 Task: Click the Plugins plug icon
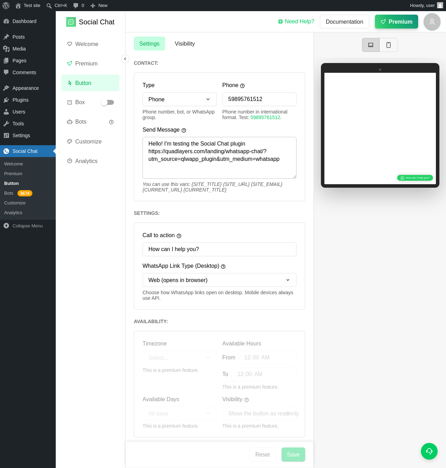click(6, 100)
